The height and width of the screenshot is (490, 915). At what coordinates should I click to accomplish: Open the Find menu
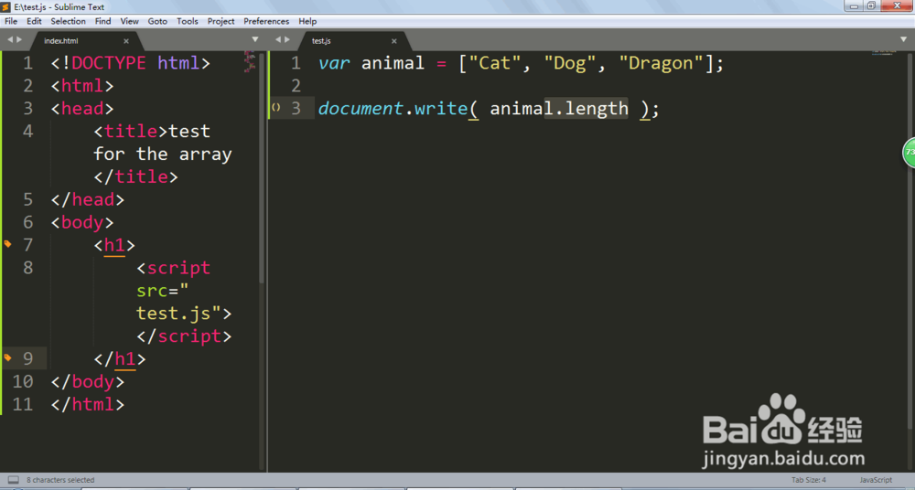tap(102, 21)
